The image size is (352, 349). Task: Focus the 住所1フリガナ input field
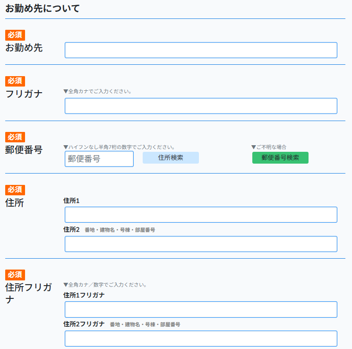(x=201, y=309)
